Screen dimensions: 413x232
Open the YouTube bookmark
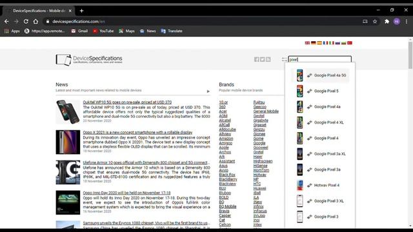point(103,31)
